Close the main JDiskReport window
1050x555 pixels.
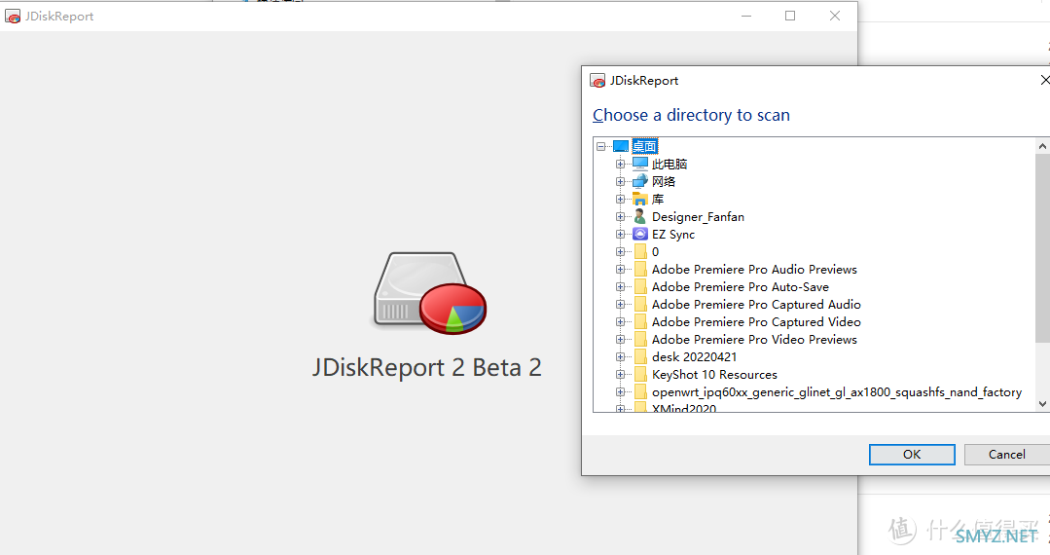tap(834, 17)
